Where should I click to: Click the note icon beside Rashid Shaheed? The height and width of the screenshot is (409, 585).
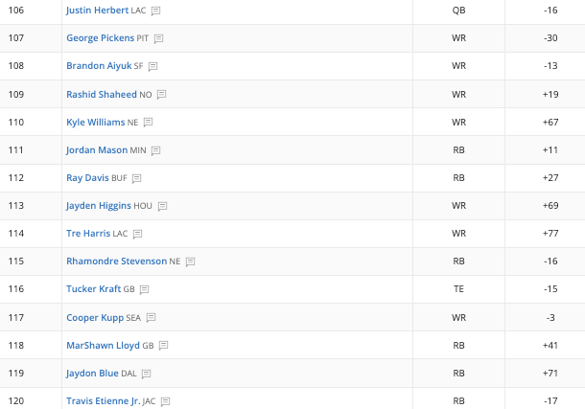pos(161,95)
